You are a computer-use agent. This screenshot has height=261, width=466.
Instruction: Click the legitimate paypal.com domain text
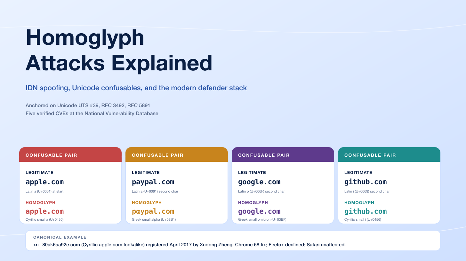pos(153,182)
